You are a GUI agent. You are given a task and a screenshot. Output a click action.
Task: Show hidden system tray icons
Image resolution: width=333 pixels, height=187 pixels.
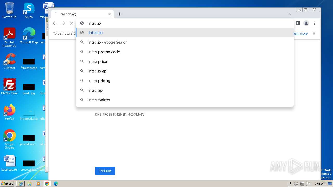click(290, 184)
